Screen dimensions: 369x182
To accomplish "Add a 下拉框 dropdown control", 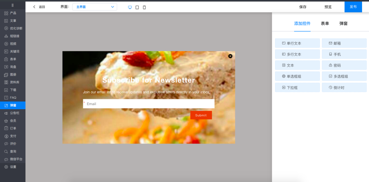I will tap(297, 87).
